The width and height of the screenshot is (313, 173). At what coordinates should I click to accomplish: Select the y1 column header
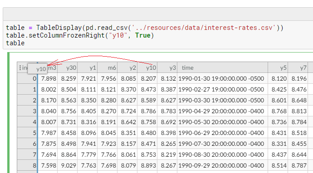coord(88,68)
